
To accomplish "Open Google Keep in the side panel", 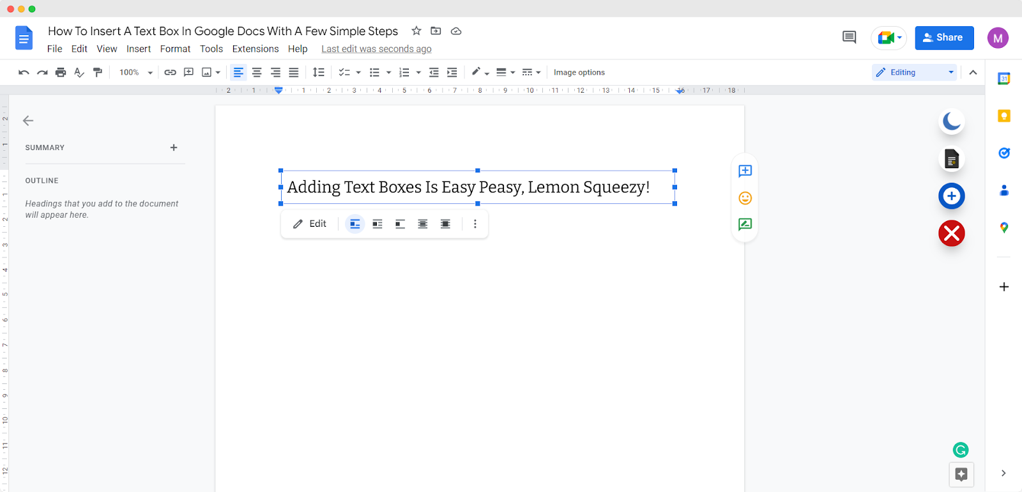I will click(1004, 116).
